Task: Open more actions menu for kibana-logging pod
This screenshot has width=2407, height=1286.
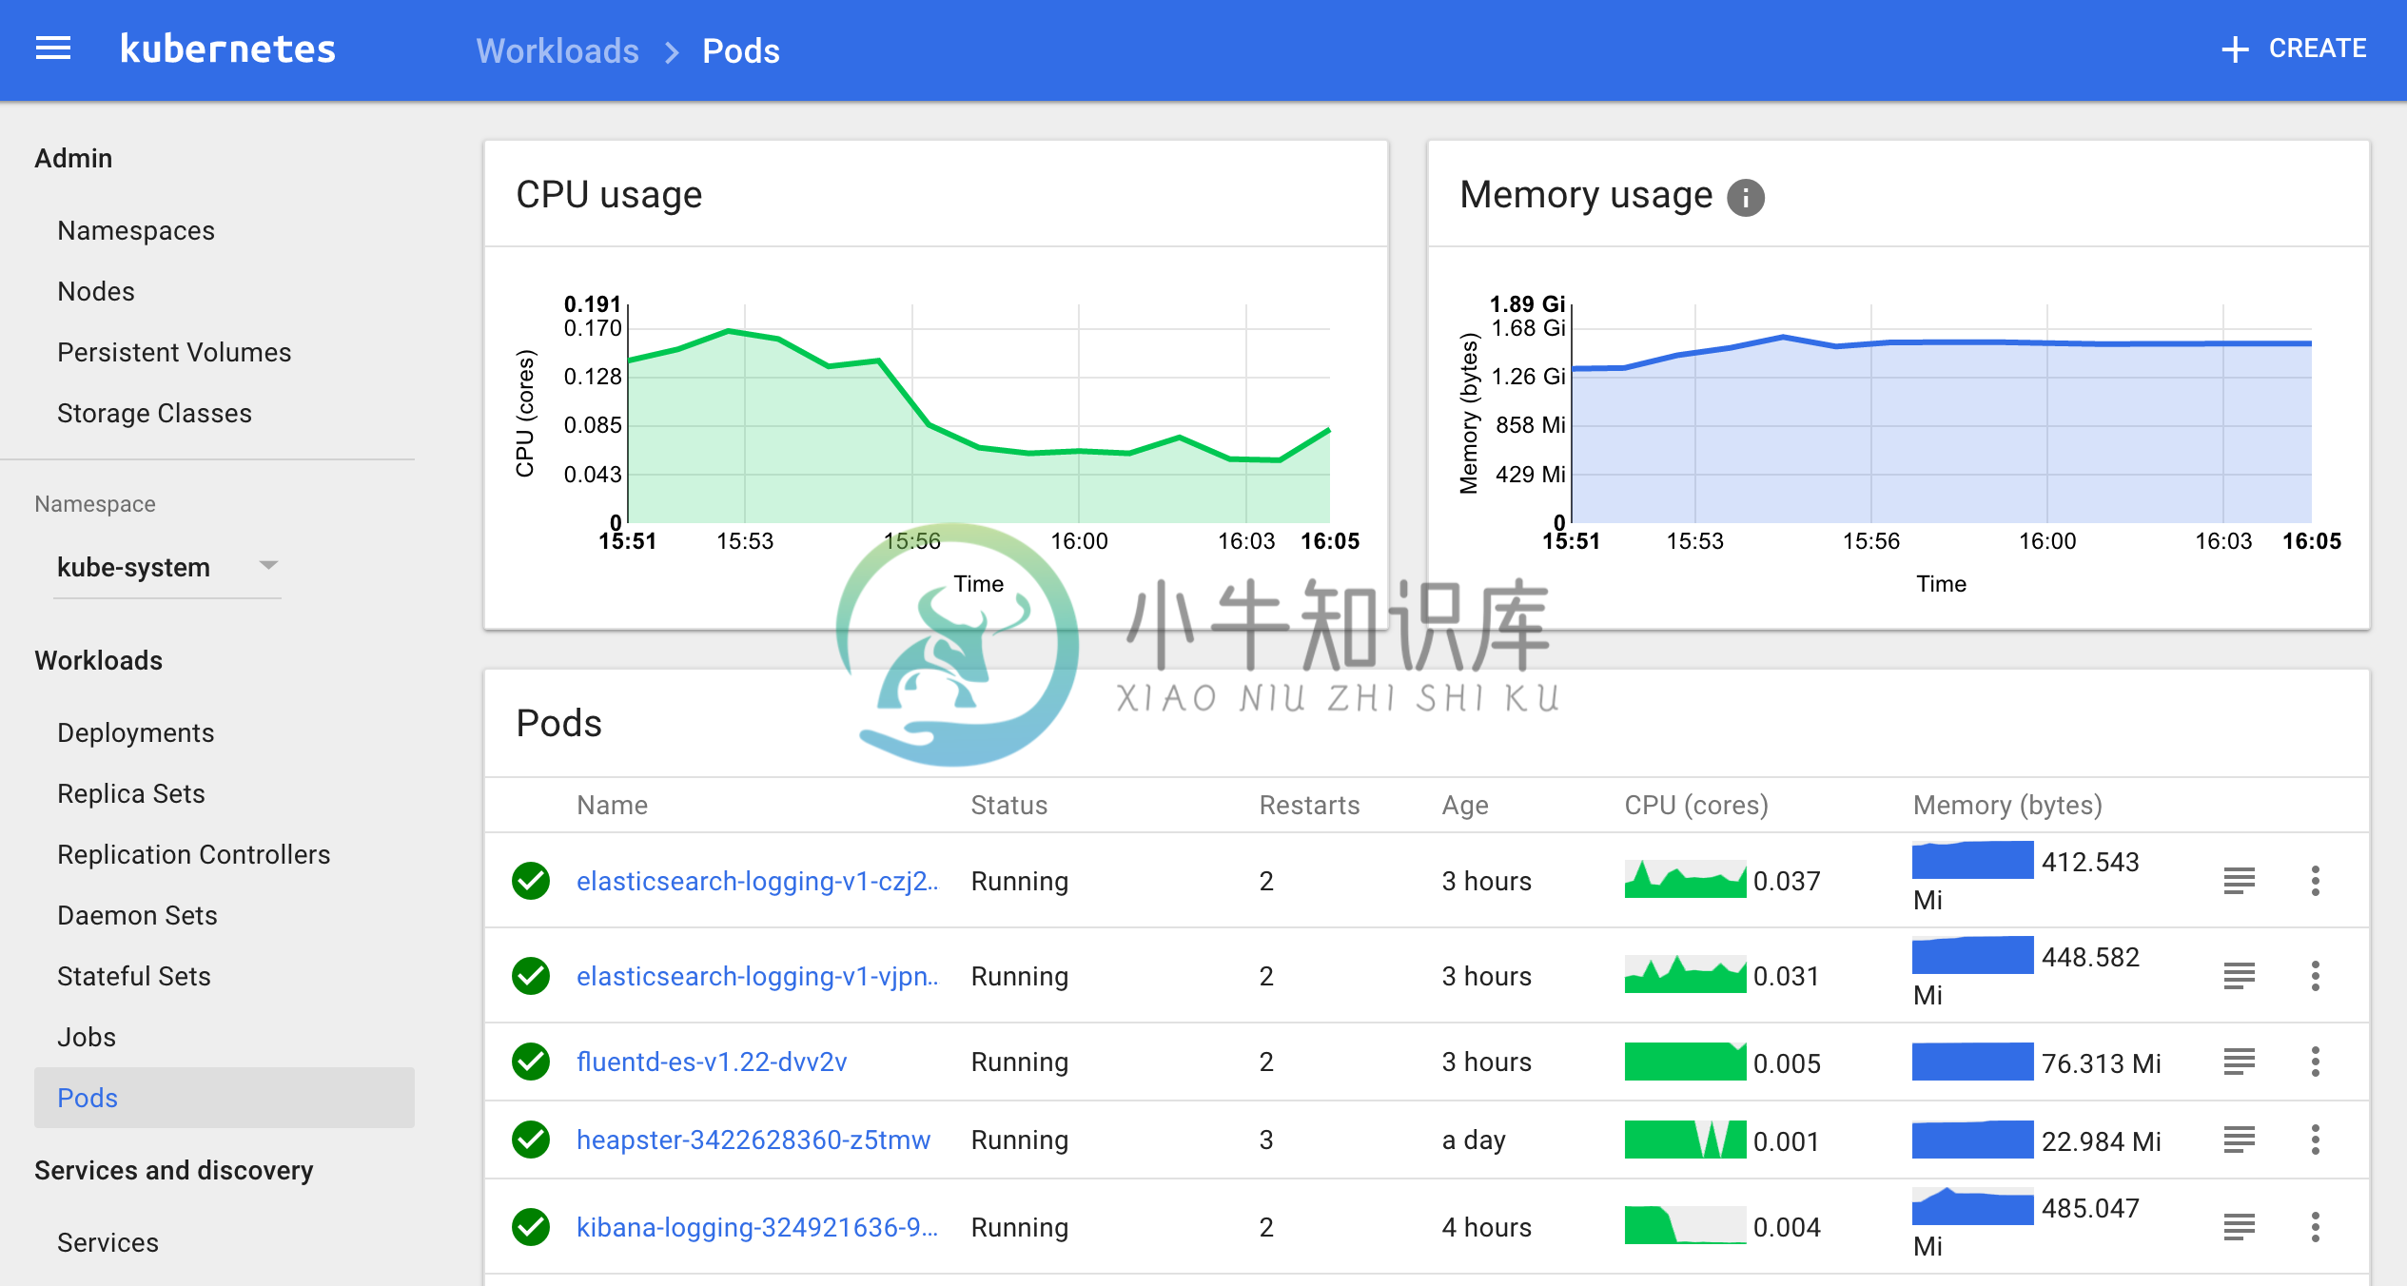Action: click(x=2316, y=1227)
